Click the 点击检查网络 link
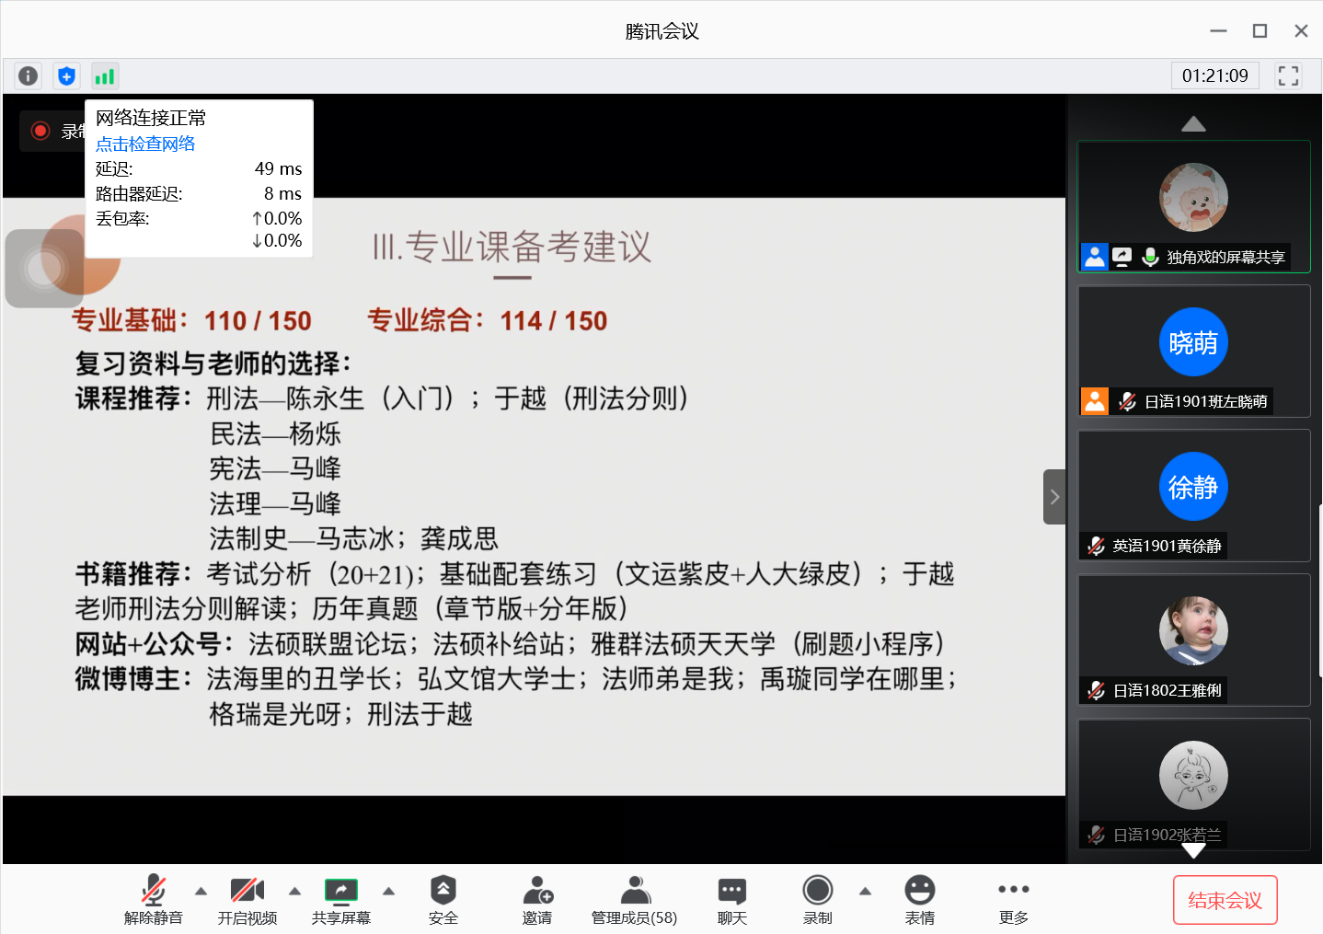 tap(145, 144)
